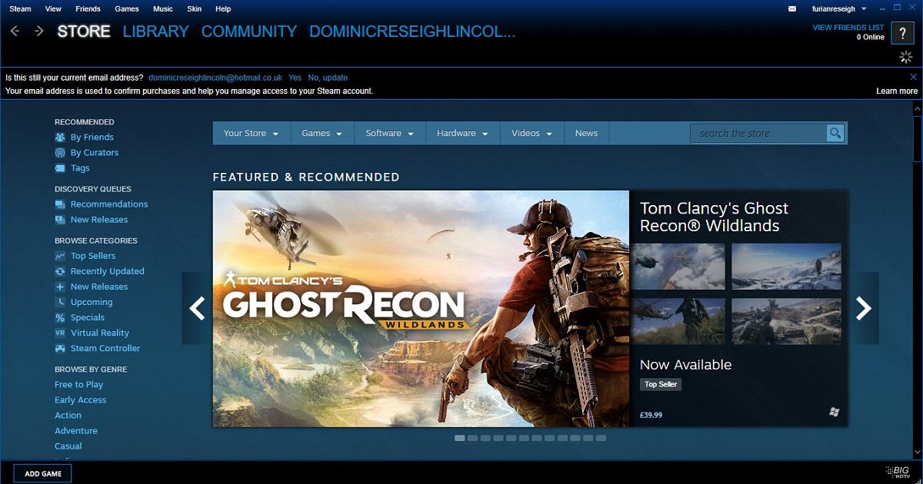
Task: Open the Skin menu
Action: click(194, 9)
